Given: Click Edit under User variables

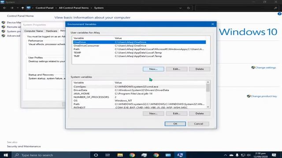Looking at the screenshot, I should pyautogui.click(x=177, y=69).
